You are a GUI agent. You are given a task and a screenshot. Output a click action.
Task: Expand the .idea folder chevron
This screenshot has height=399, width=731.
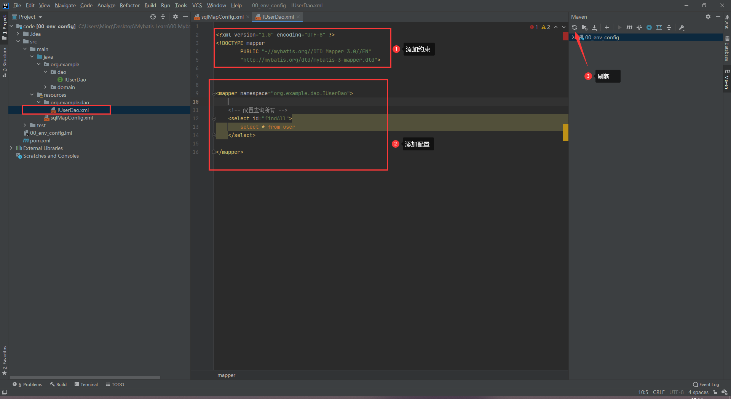point(18,34)
